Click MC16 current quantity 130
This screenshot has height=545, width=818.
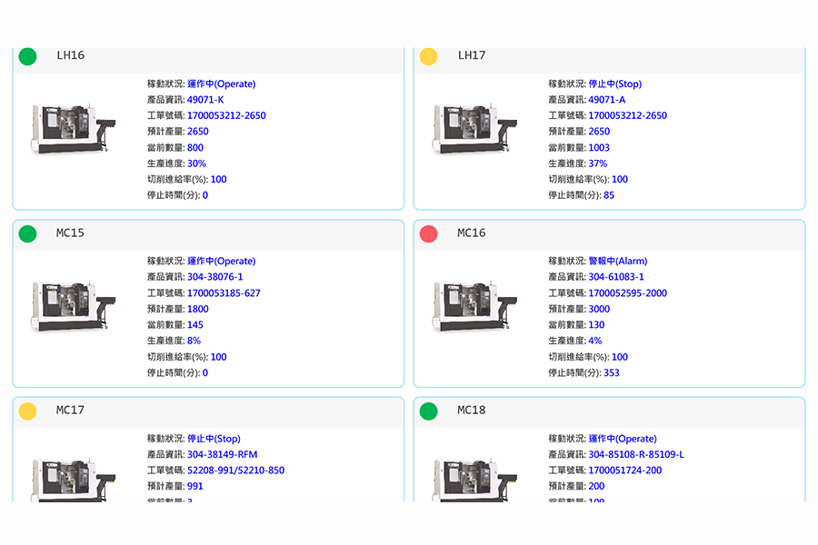coord(596,325)
